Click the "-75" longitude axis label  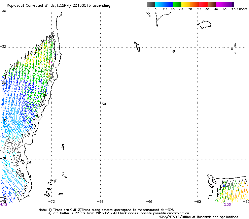pyautogui.click(x=3, y=201)
